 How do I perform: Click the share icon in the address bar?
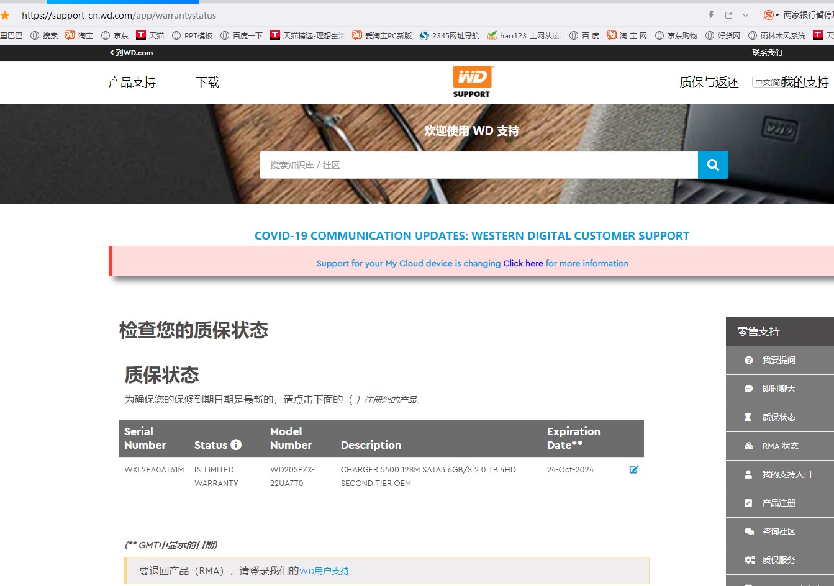(728, 15)
